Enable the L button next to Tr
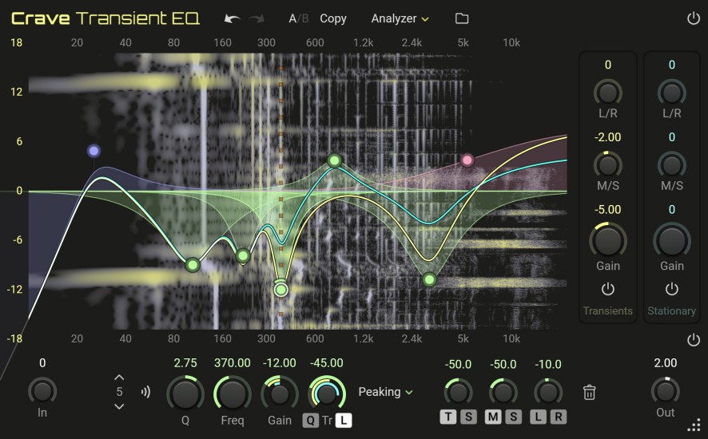This screenshot has width=708, height=439. [344, 421]
